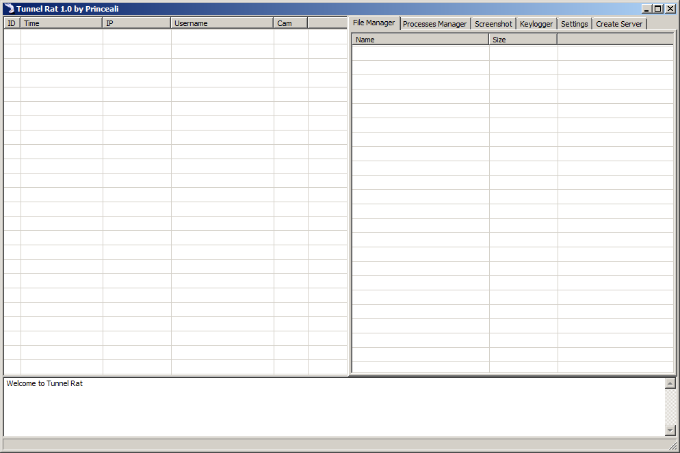680x453 pixels.
Task: Close the Tunnel Rat window
Action: (670, 9)
